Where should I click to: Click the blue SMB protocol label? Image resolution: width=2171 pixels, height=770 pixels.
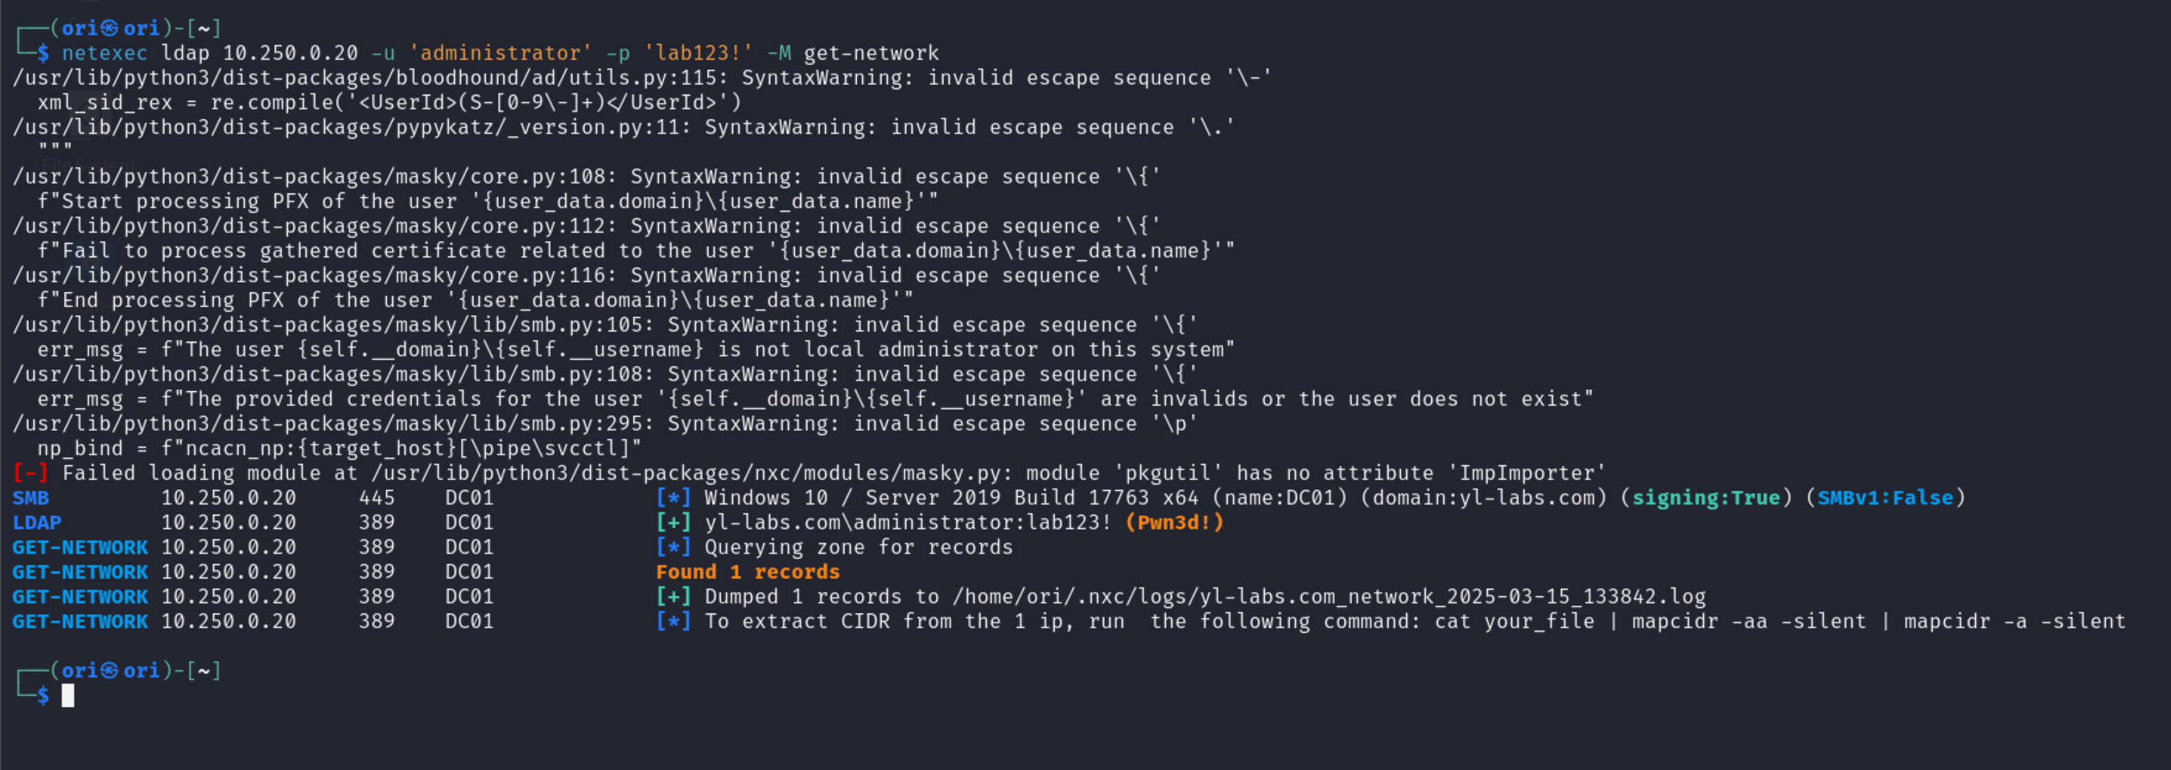point(30,498)
